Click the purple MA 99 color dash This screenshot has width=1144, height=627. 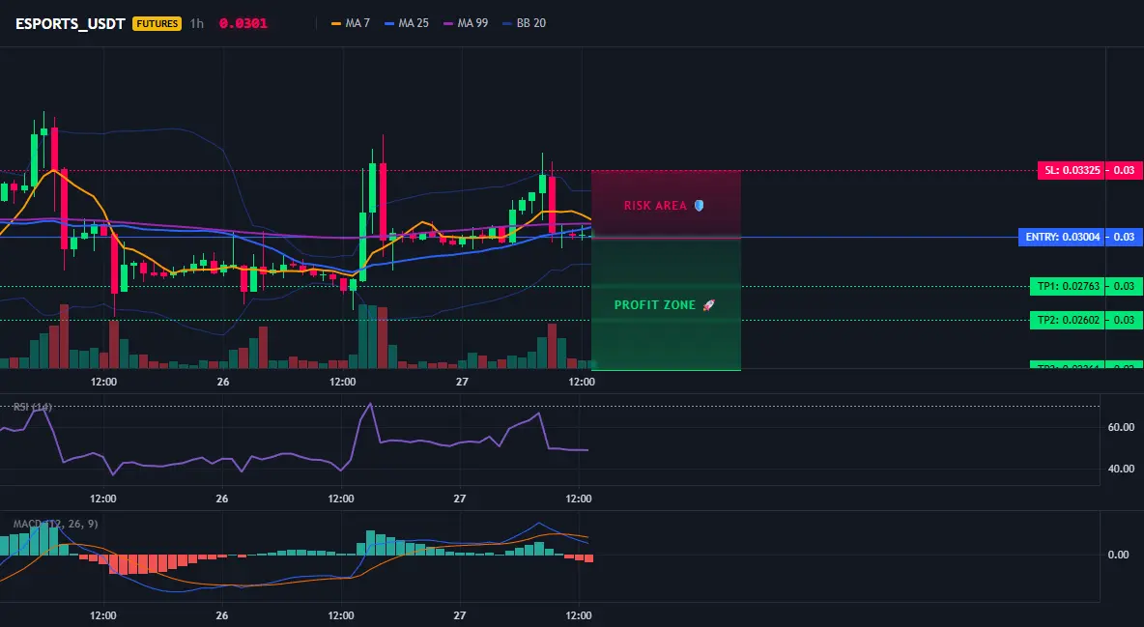[448, 23]
